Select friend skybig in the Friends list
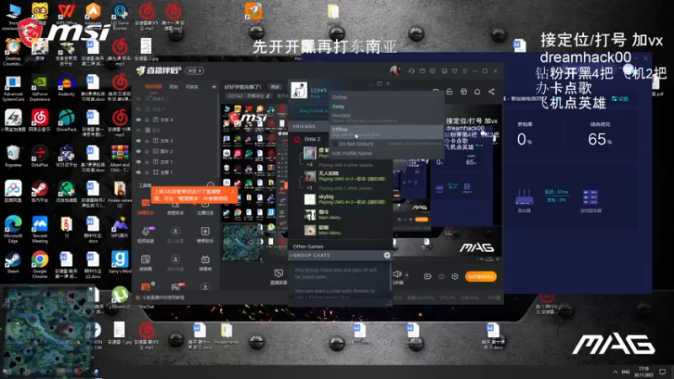Image resolution: width=674 pixels, height=379 pixels. tap(346, 199)
